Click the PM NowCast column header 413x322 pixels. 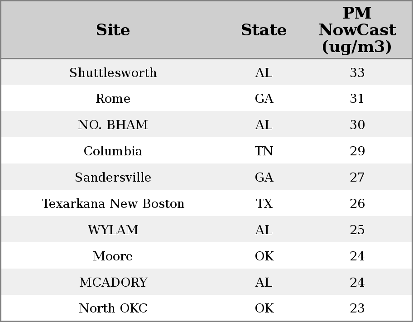click(x=357, y=30)
